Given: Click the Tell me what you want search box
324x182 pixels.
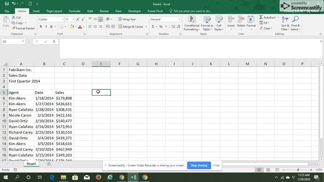Looking at the screenshot, I should 190,11.
